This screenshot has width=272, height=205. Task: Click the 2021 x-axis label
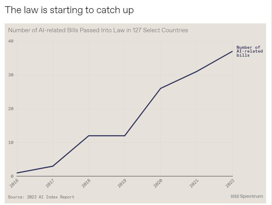pyautogui.click(x=194, y=183)
